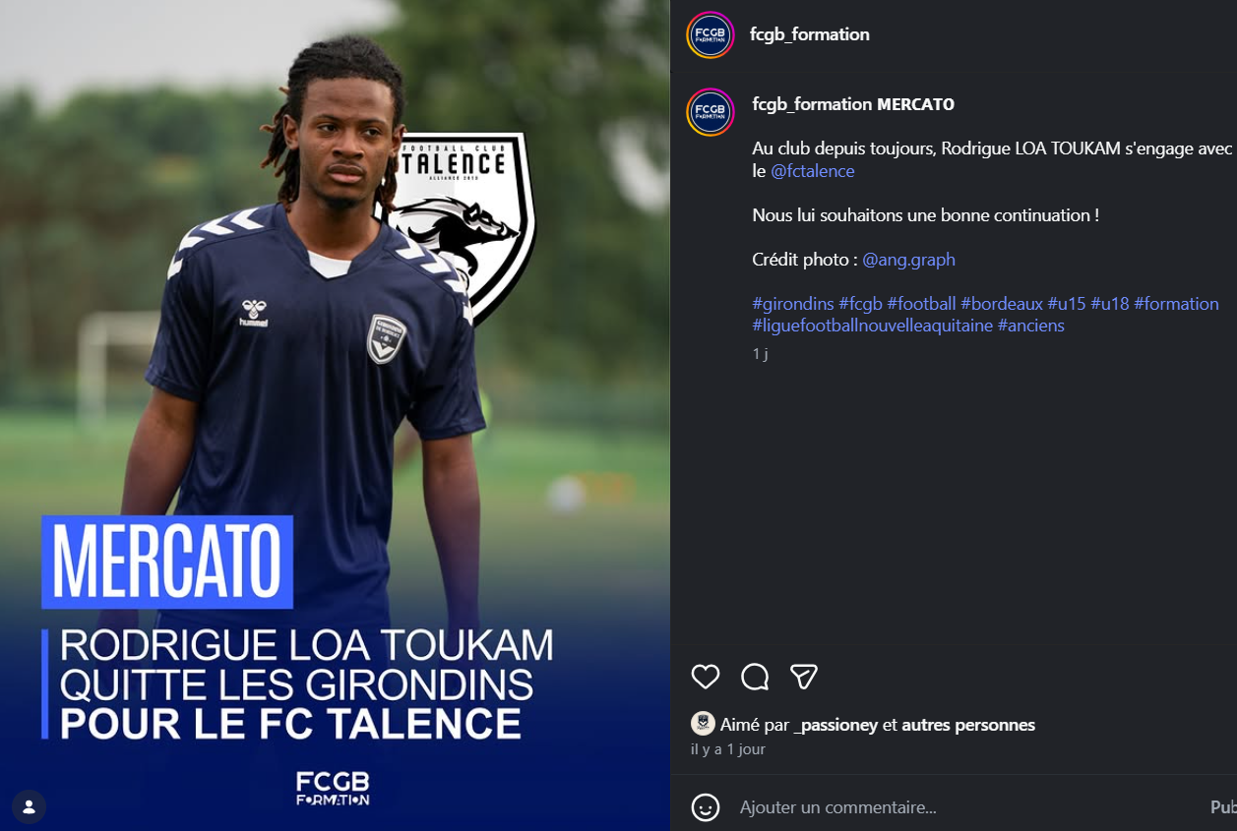Image resolution: width=1237 pixels, height=831 pixels.
Task: Open fcgb_formation avatar in post header
Action: [711, 35]
